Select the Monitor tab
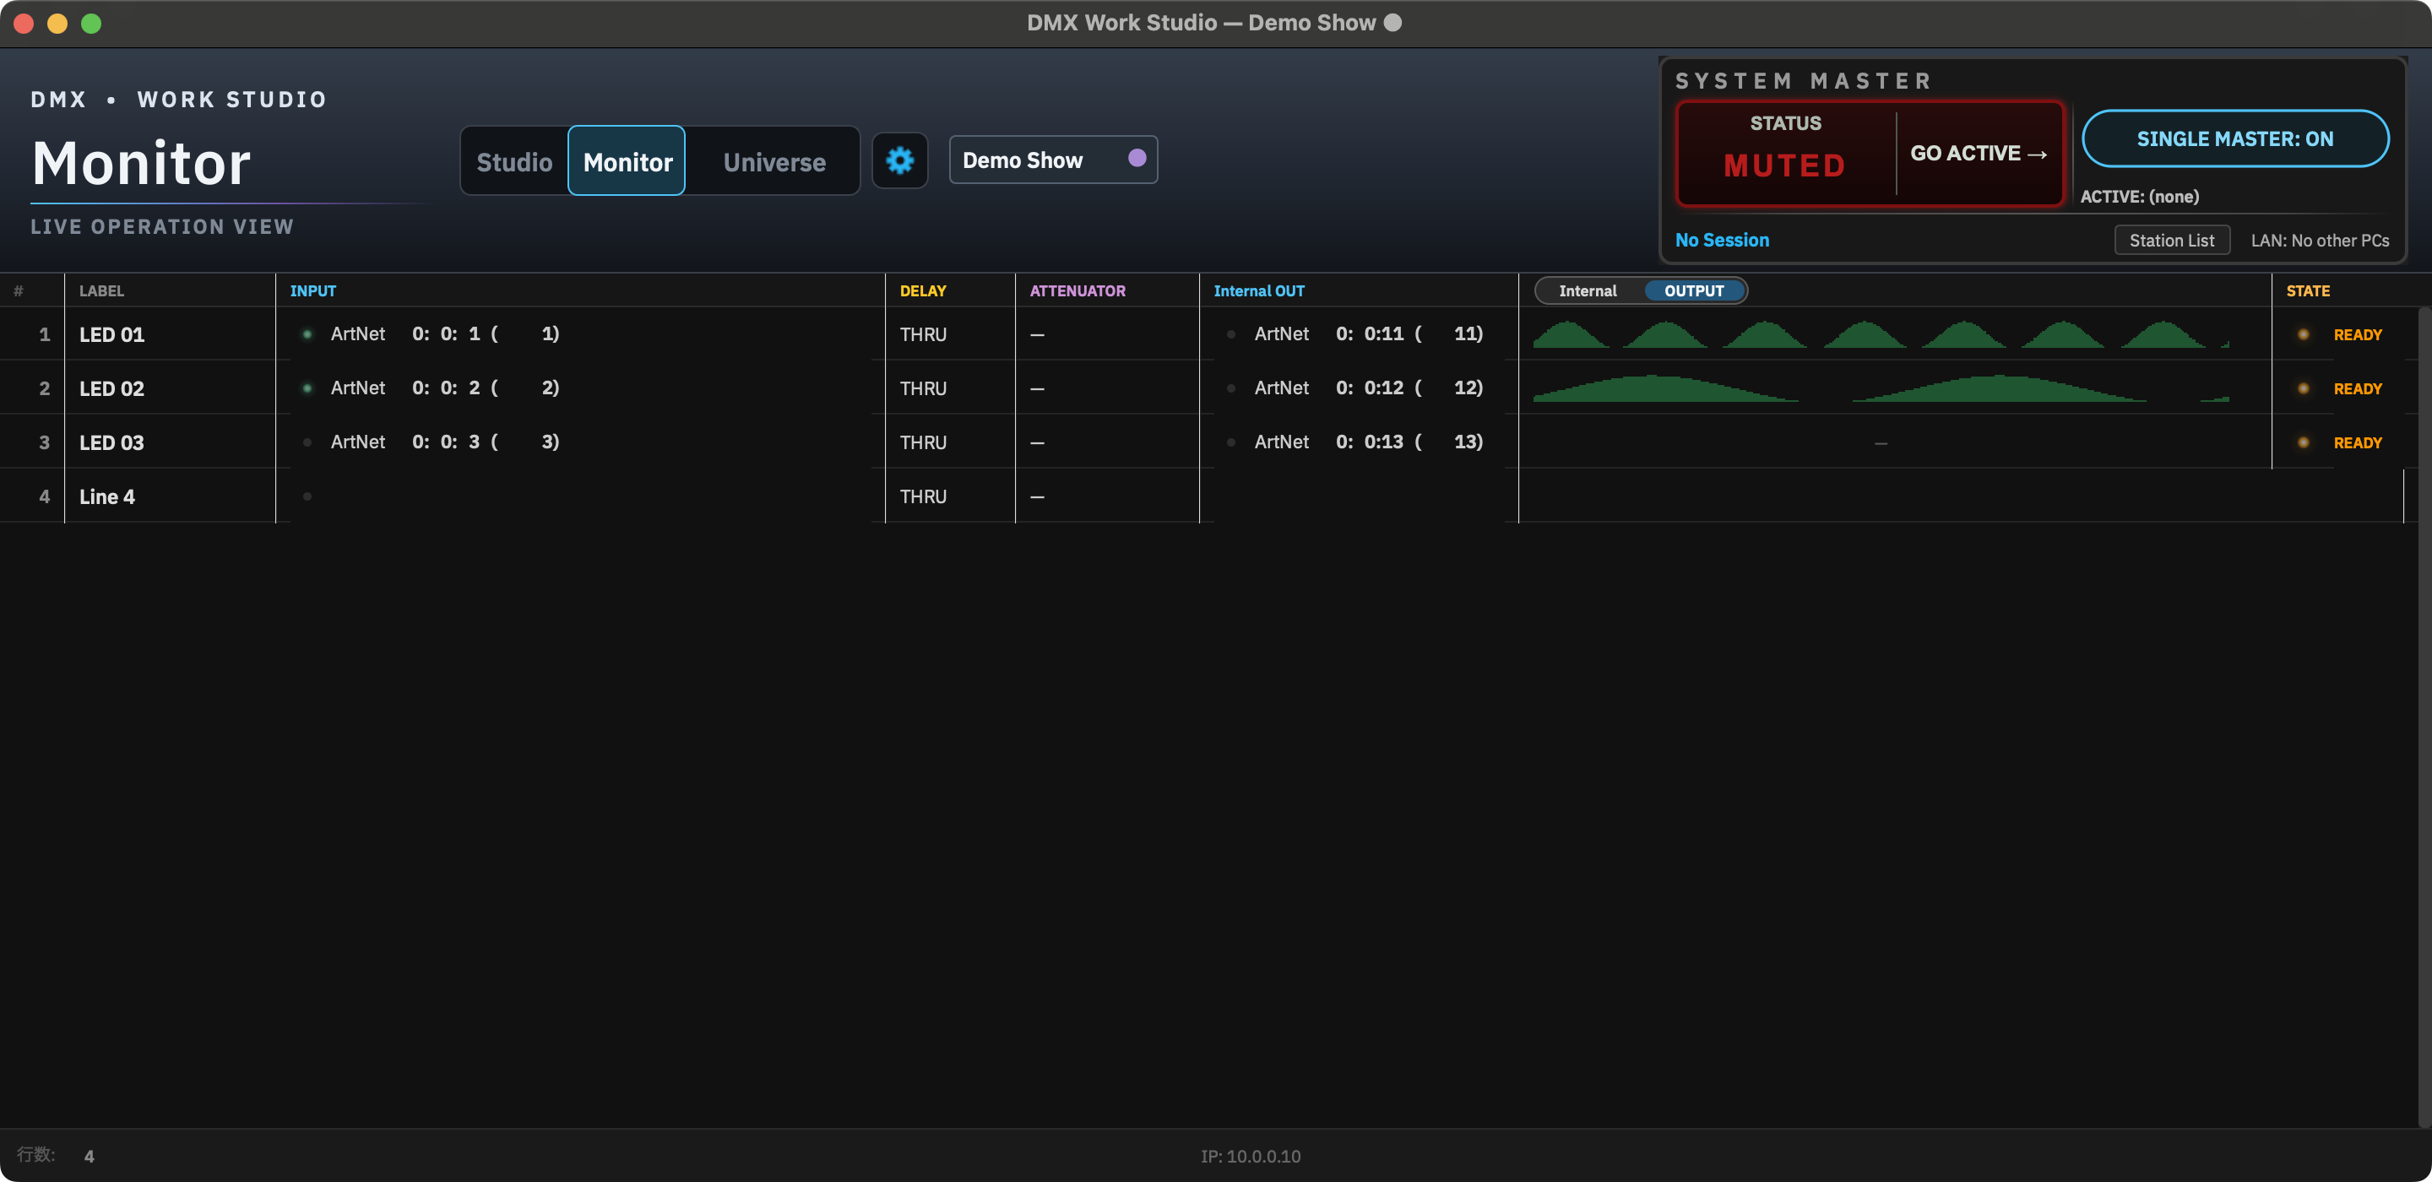This screenshot has height=1182, width=2432. (x=627, y=161)
